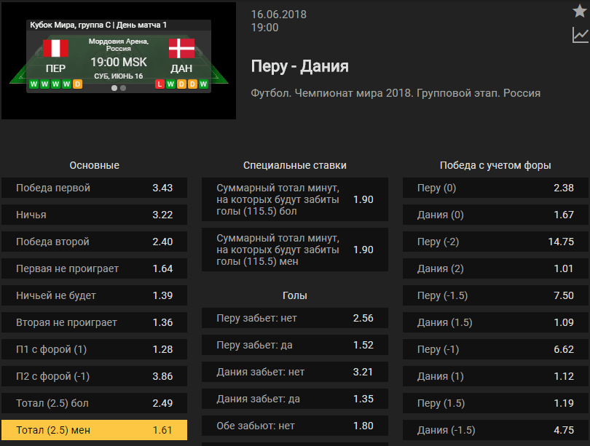Select Дания забьет: нет at 3.21

pos(295,372)
